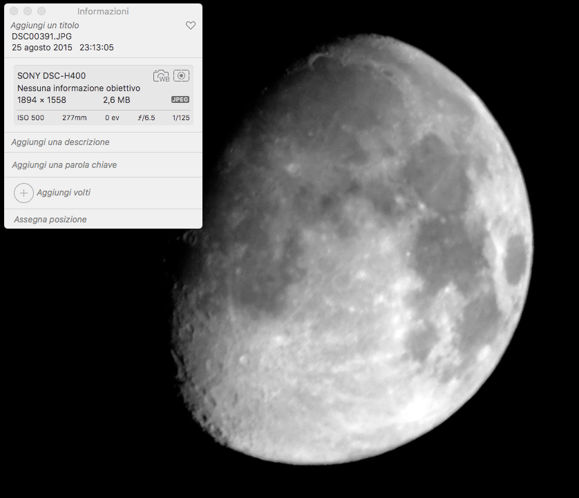
Task: Focus the 'Aggiungi una descrizione' field
Action: coord(61,142)
